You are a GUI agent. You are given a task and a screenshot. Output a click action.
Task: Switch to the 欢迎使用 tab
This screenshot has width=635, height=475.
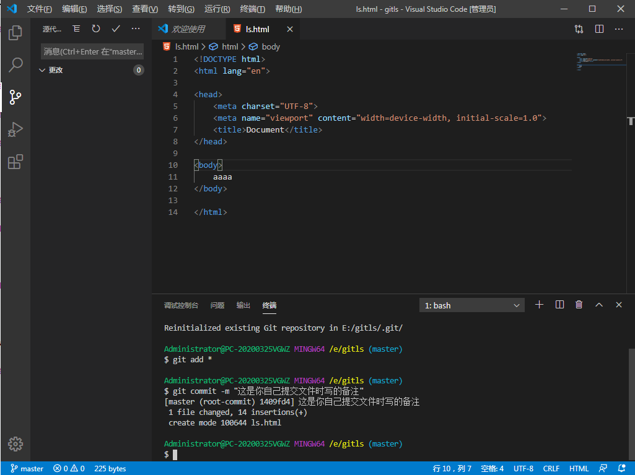188,29
